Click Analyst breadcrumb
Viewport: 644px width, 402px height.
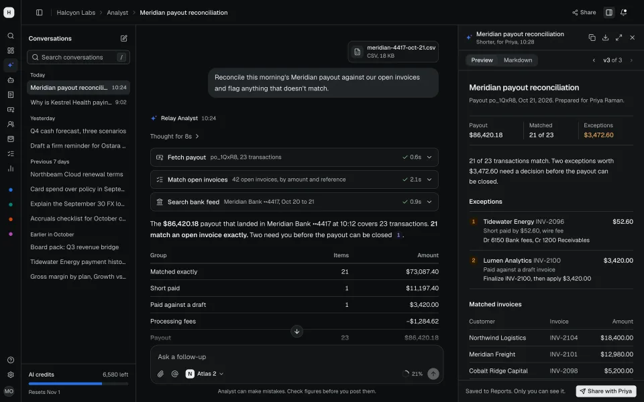tap(117, 12)
